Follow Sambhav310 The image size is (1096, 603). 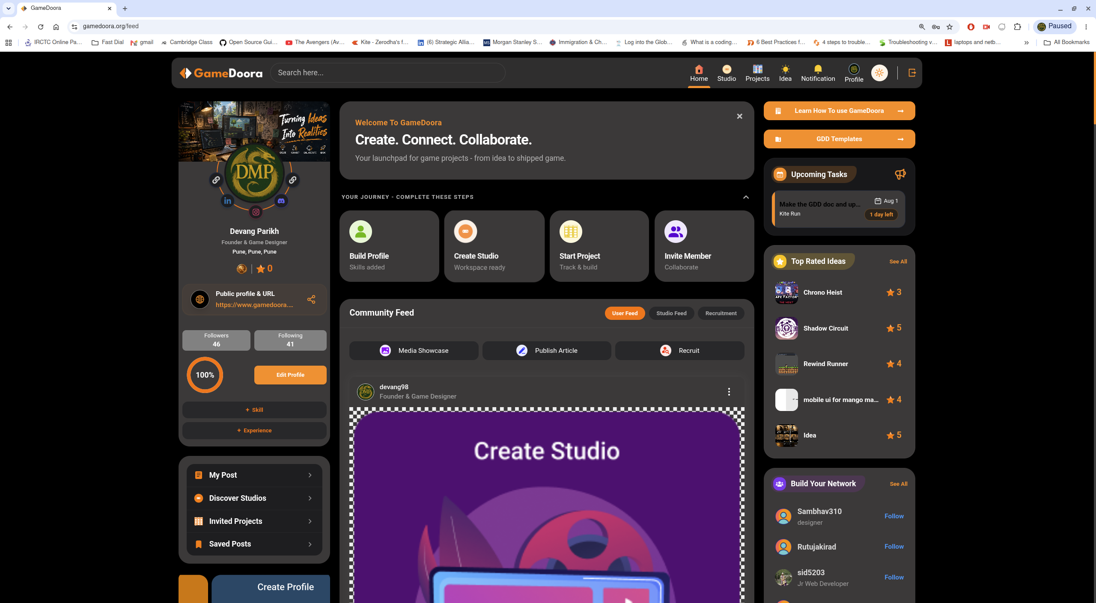(x=894, y=516)
